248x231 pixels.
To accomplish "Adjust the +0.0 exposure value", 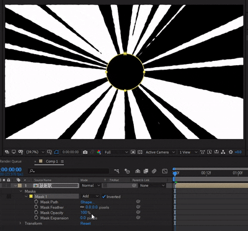I will pyautogui.click(x=238, y=152).
